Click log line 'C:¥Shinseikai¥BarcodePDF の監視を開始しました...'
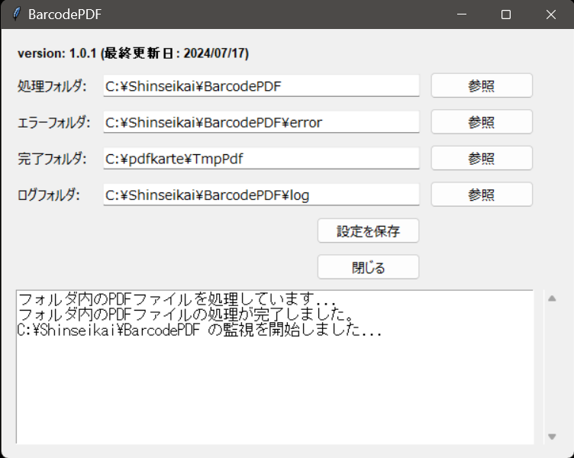Image resolution: width=574 pixels, height=458 pixels. tap(200, 331)
